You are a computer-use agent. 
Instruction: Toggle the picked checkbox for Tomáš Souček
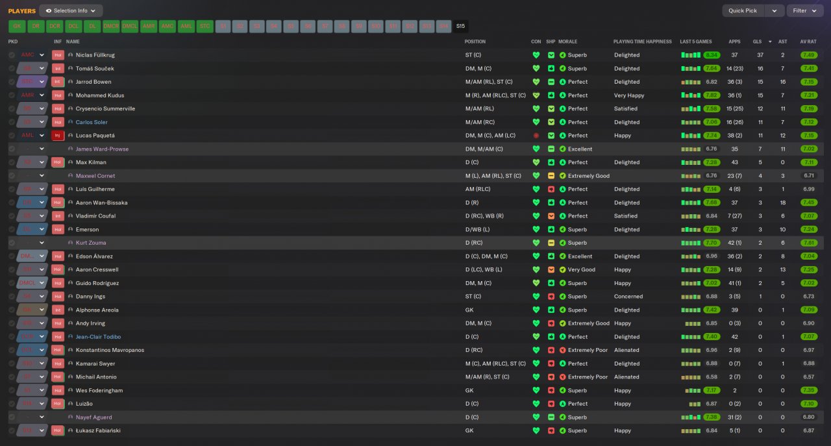[x=12, y=68]
